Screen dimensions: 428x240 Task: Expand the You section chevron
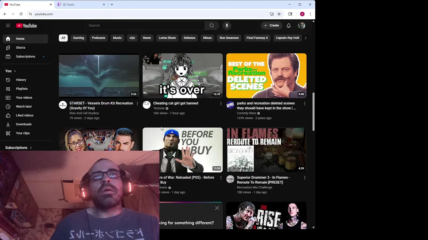15,71
